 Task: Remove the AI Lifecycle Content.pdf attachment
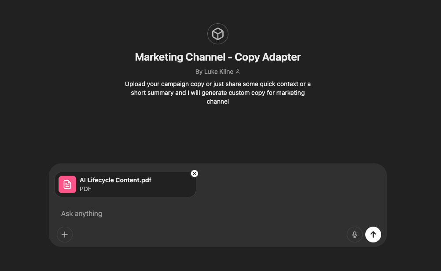pyautogui.click(x=194, y=173)
